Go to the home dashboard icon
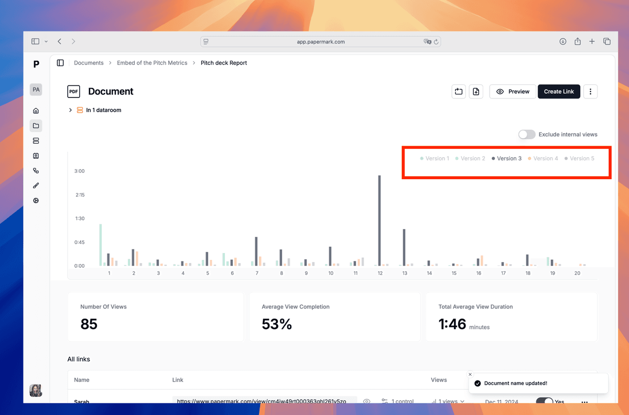 (36, 111)
